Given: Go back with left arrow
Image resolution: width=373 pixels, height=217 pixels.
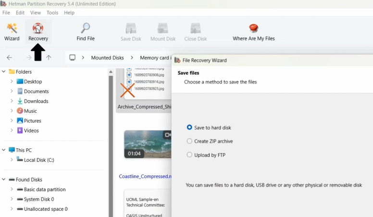Looking at the screenshot, I should pos(9,58).
